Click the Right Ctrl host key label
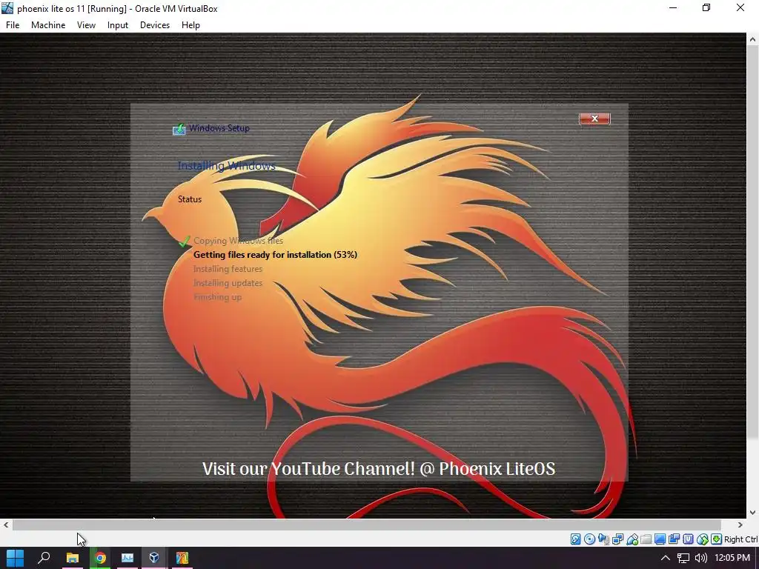The height and width of the screenshot is (569, 759). click(740, 539)
